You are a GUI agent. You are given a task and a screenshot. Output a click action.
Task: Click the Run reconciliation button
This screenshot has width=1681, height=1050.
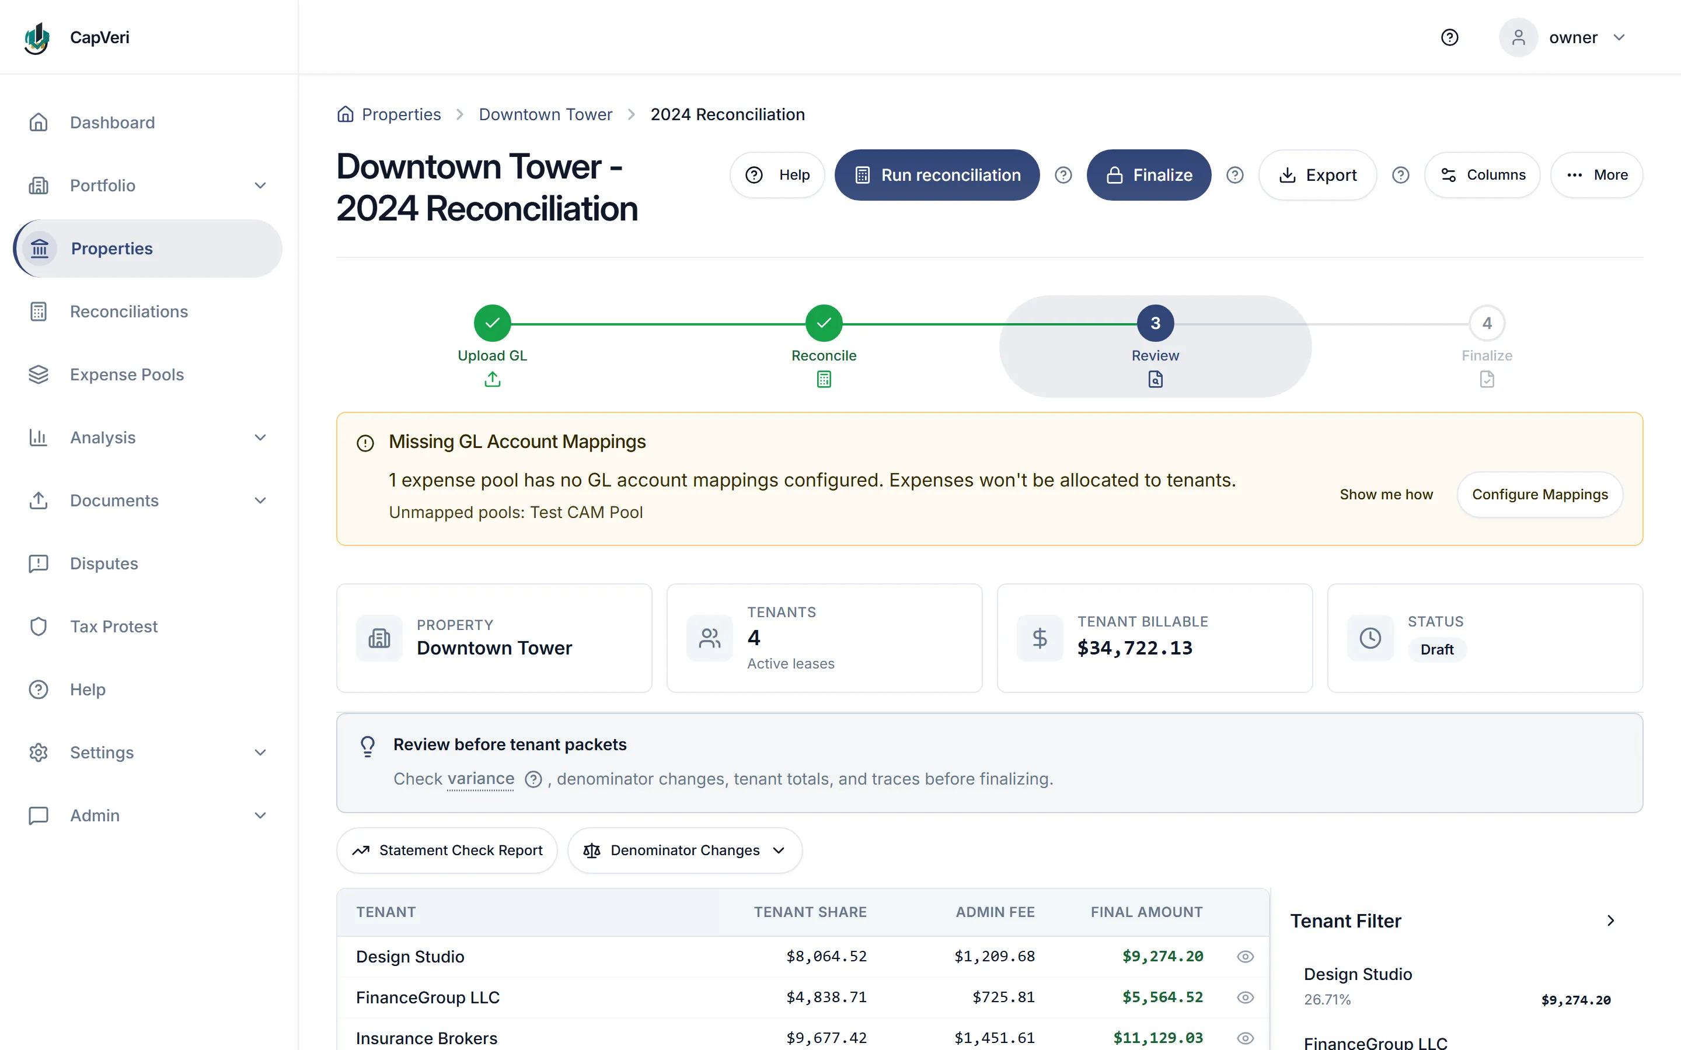coord(937,175)
